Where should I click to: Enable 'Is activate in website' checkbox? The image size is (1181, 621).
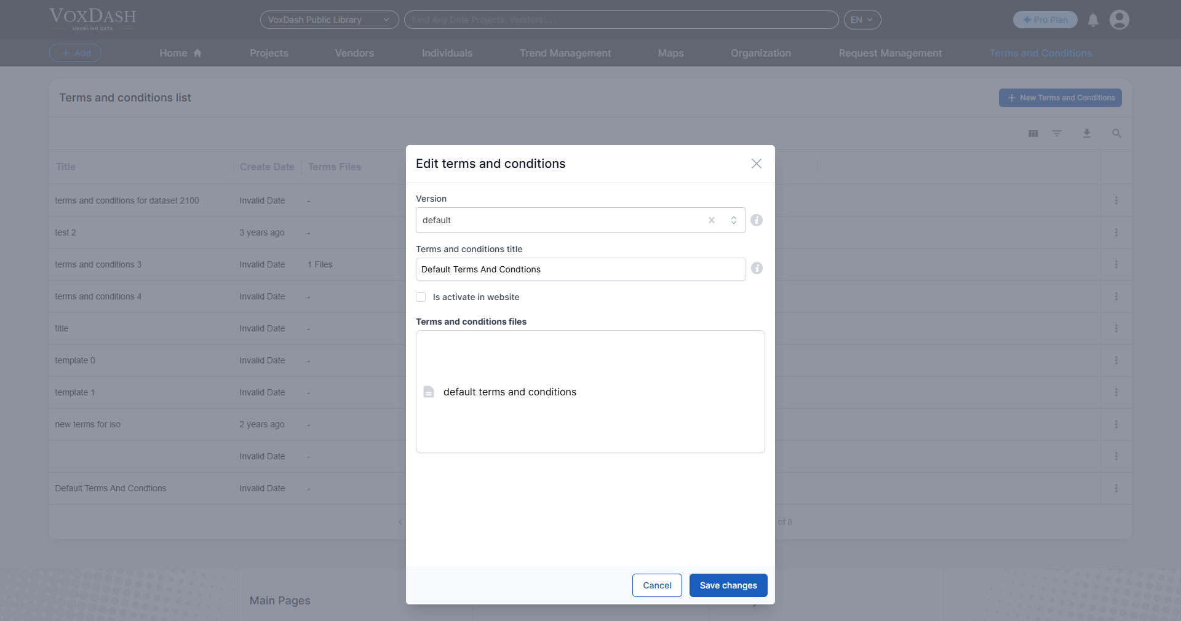[421, 297]
